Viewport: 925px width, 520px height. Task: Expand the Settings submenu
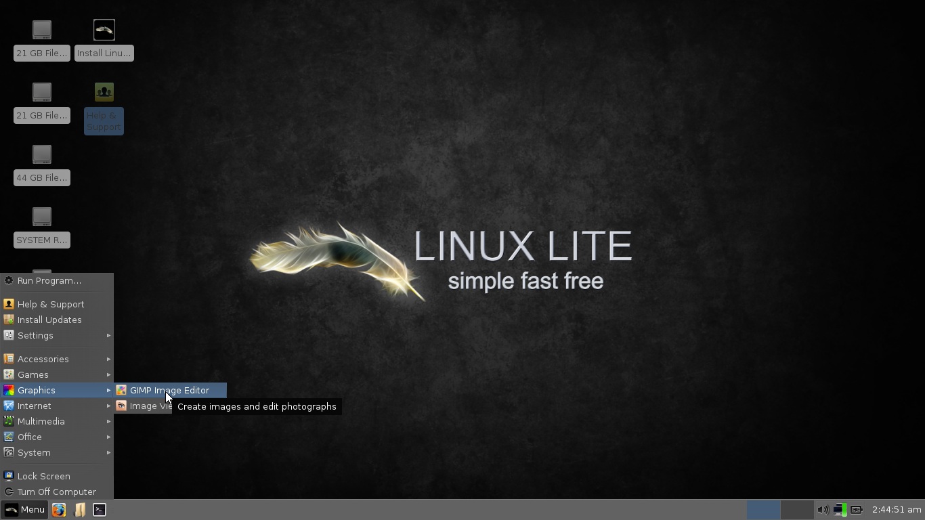(57, 335)
